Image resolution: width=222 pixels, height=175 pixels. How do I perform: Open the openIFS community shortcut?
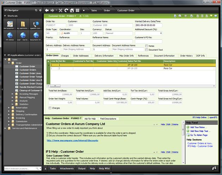point(36,24)
